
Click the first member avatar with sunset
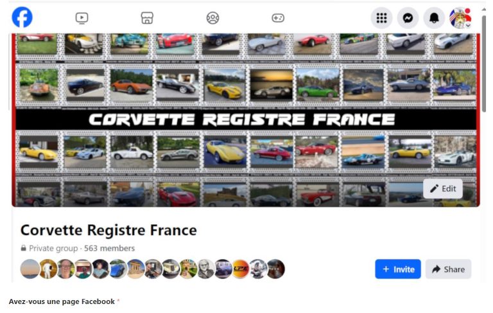(30, 269)
